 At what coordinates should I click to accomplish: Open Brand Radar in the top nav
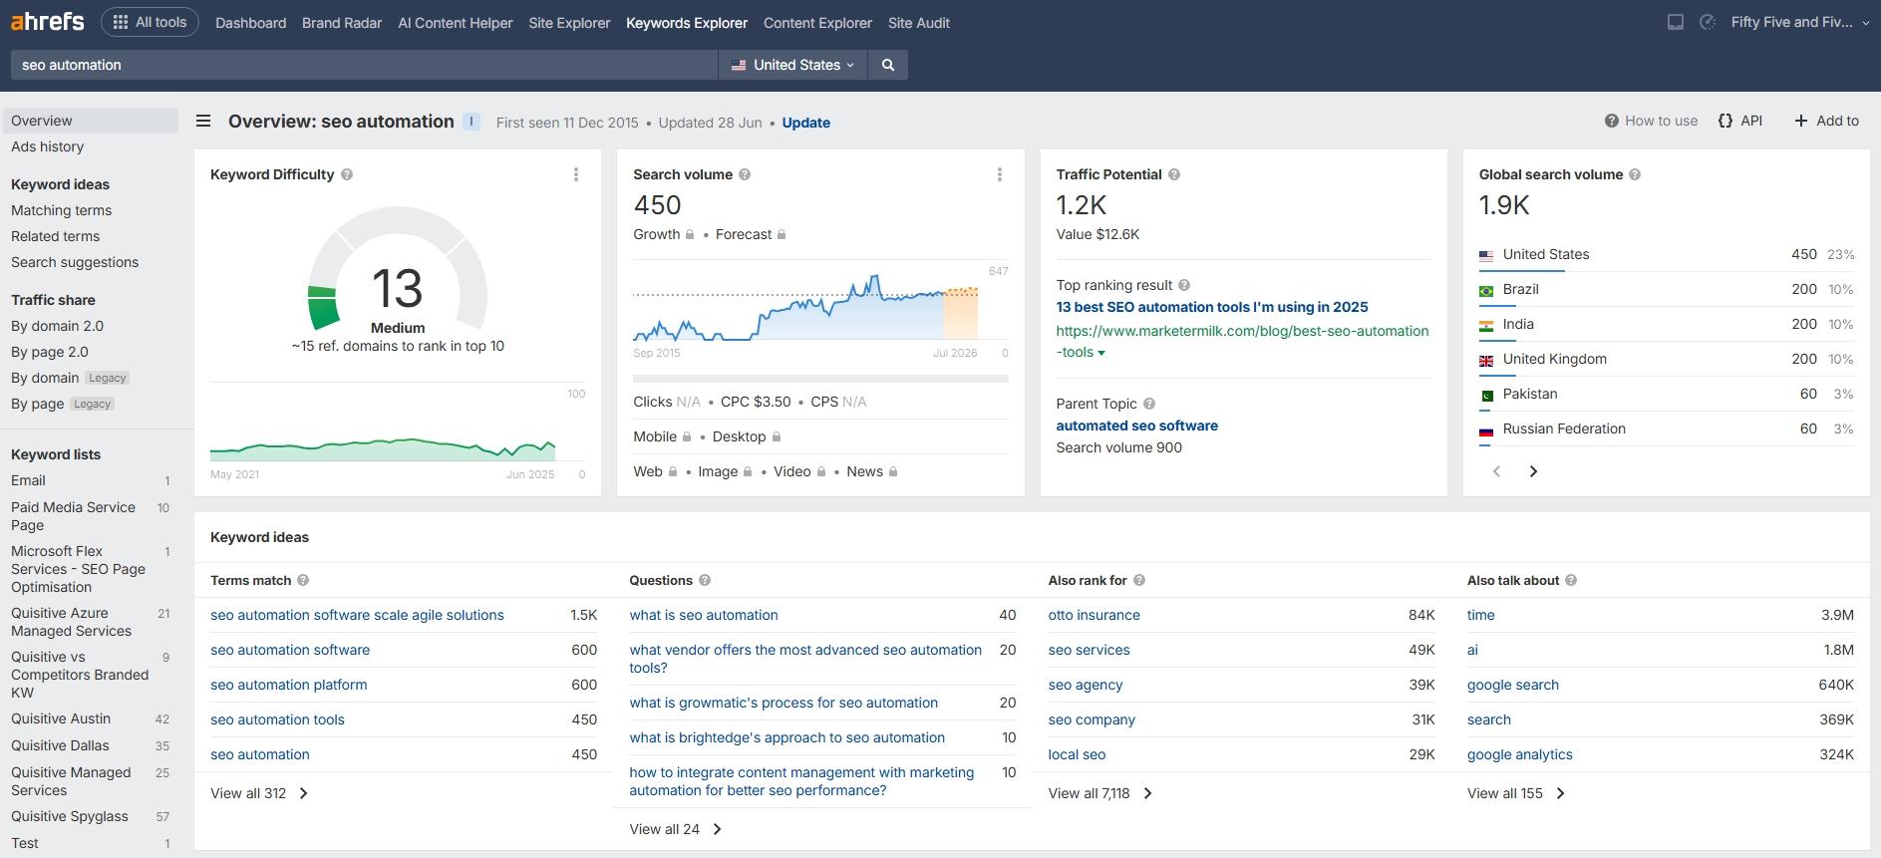tap(342, 22)
